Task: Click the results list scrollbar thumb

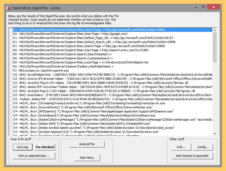Action: point(215,47)
